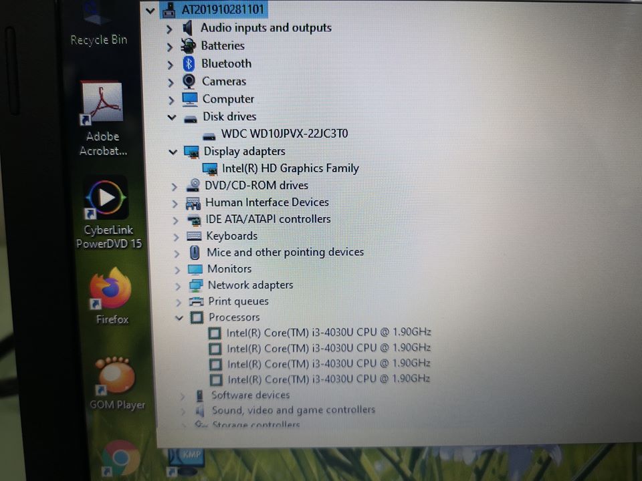Select the Bluetooth icon

(x=189, y=63)
